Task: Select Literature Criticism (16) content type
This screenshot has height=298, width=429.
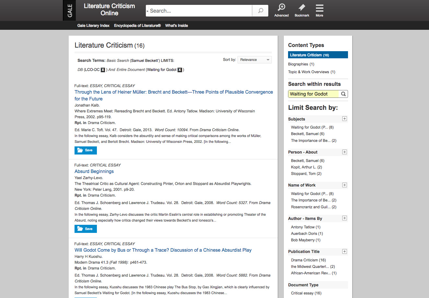Action: click(318, 55)
